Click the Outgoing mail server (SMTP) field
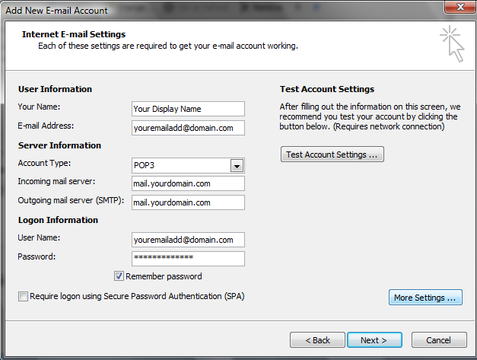 [187, 202]
